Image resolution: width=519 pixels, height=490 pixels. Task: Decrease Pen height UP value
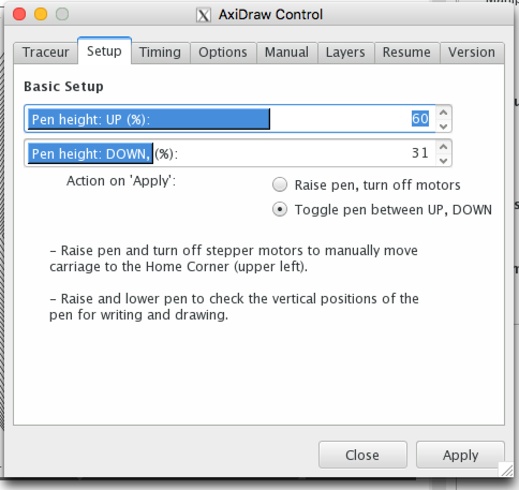tap(443, 126)
